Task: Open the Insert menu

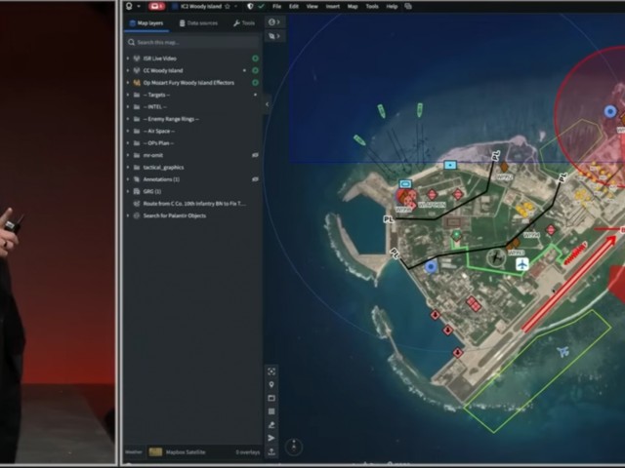Action: [332, 7]
